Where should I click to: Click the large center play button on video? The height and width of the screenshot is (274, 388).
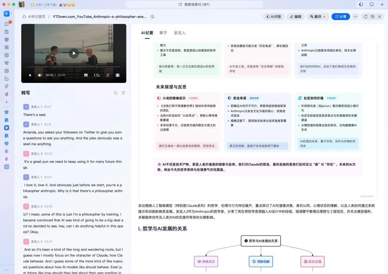[74, 53]
